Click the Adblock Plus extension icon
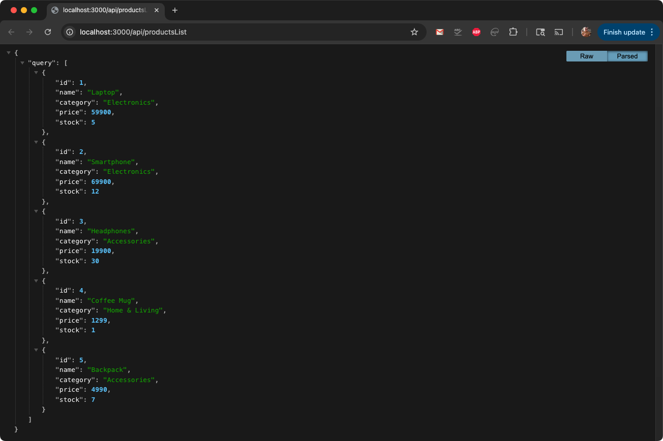This screenshot has width=663, height=441. [x=476, y=32]
